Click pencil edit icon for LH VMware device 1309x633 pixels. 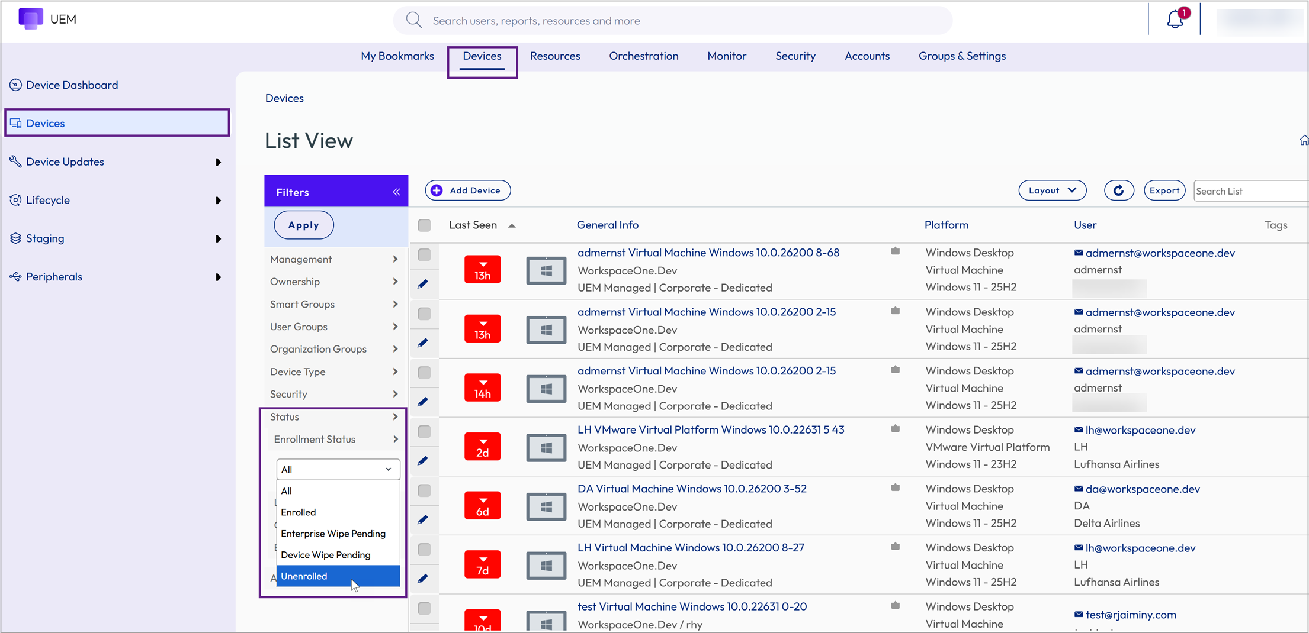tap(423, 461)
